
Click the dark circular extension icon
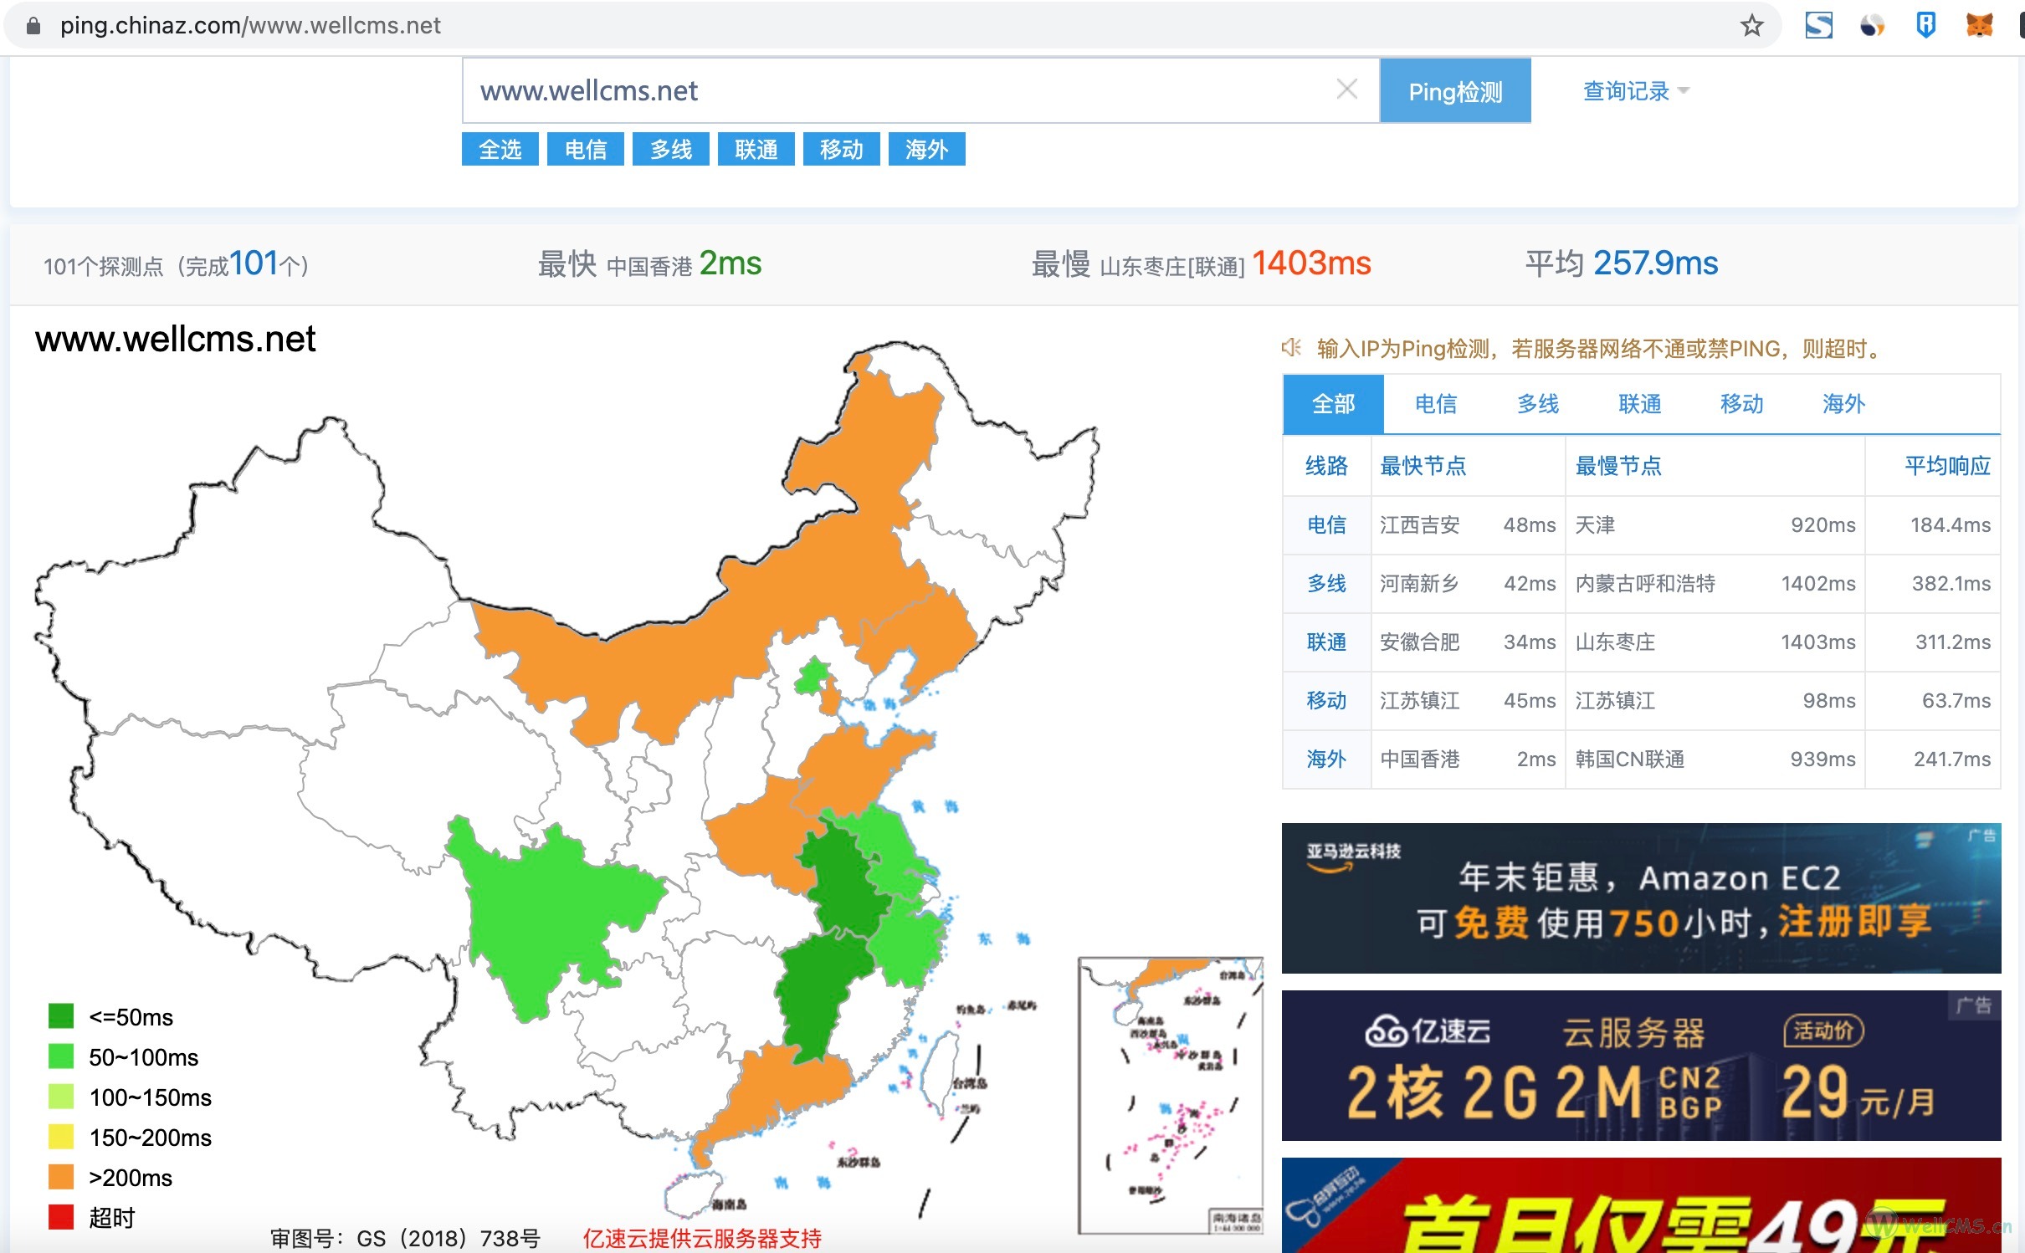click(x=1872, y=25)
